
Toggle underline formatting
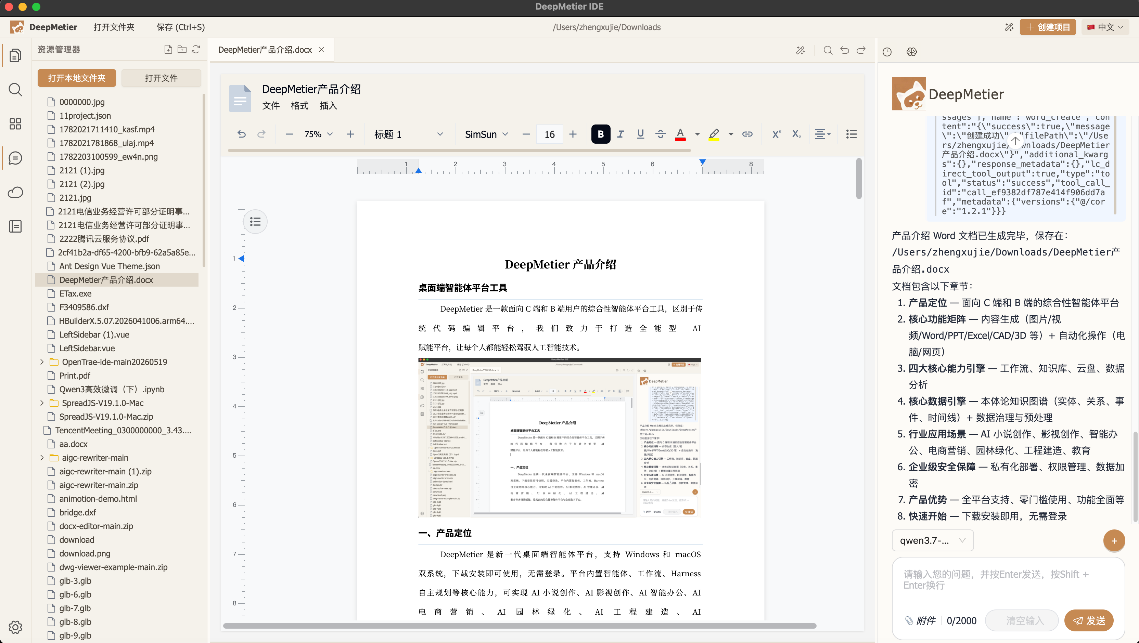coord(640,134)
